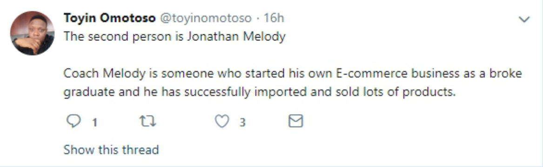Viewport: 543px width, 167px height.
Task: Expand conversation with Show this thread
Action: (x=111, y=150)
